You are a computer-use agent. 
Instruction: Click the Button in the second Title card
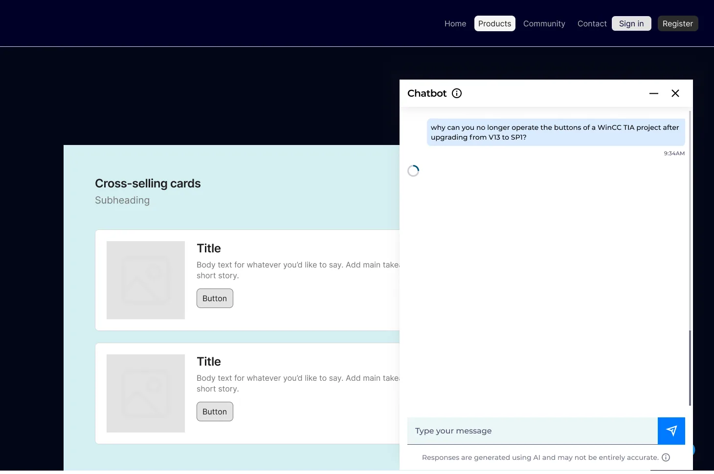coord(215,412)
